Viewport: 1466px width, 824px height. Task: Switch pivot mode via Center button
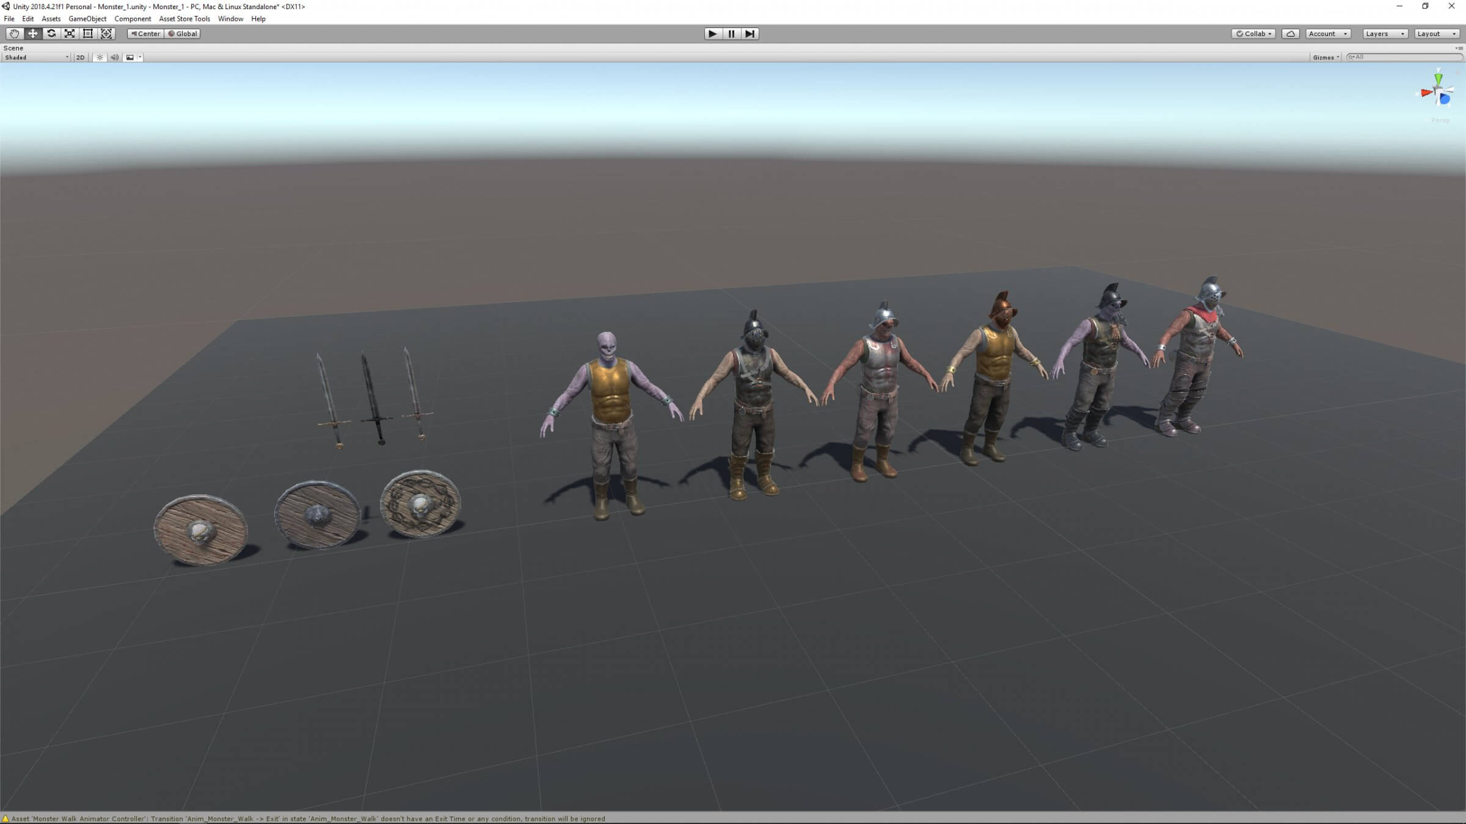tap(145, 34)
